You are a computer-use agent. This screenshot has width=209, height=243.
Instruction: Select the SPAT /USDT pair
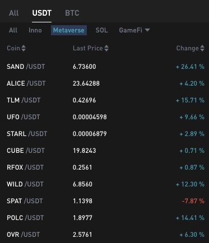(x=25, y=201)
